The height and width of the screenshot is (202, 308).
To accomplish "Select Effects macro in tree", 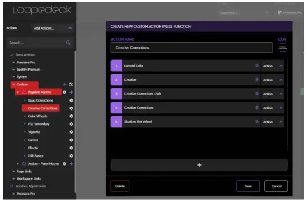I will coord(32,148).
